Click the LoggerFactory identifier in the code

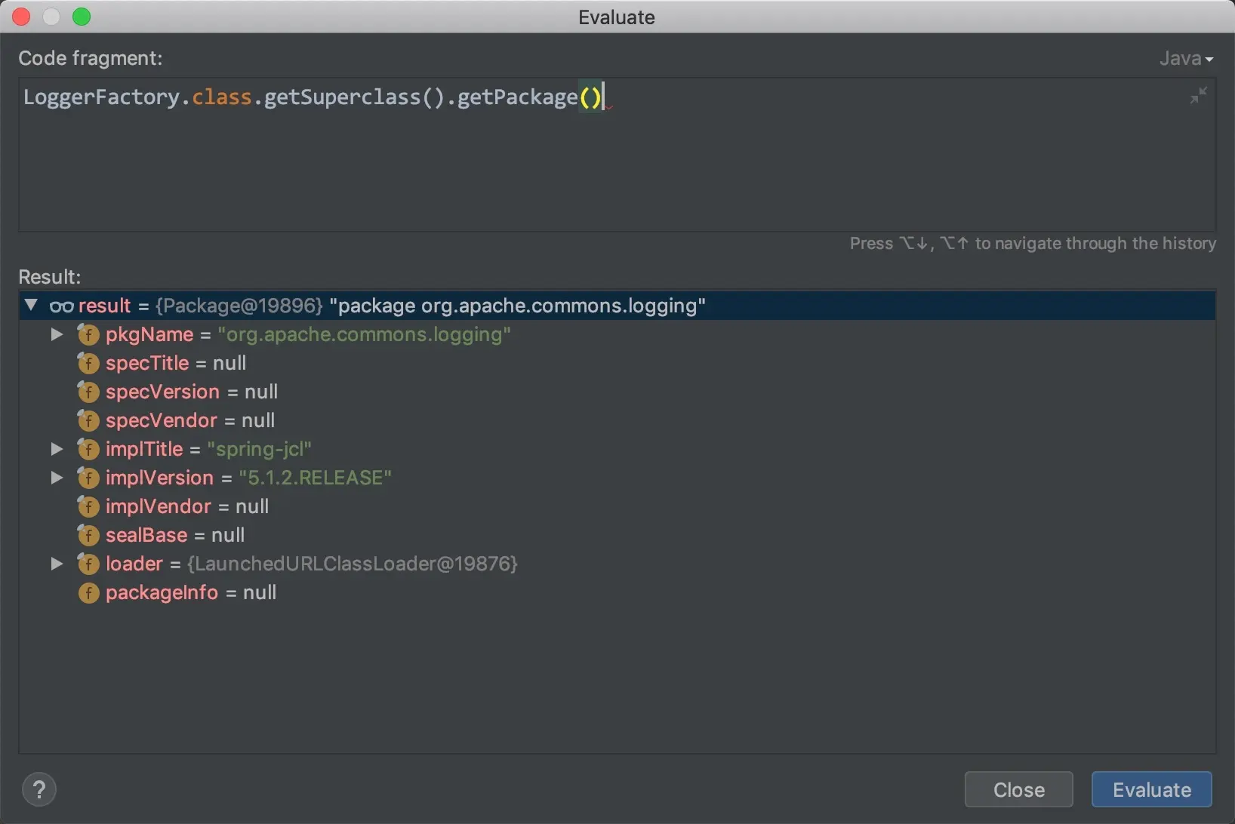pos(102,97)
